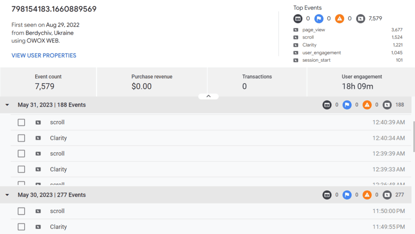Click the event icon in the 11:49:55 PM Clarity row
Screen dimensions: 415x234
pos(38,227)
